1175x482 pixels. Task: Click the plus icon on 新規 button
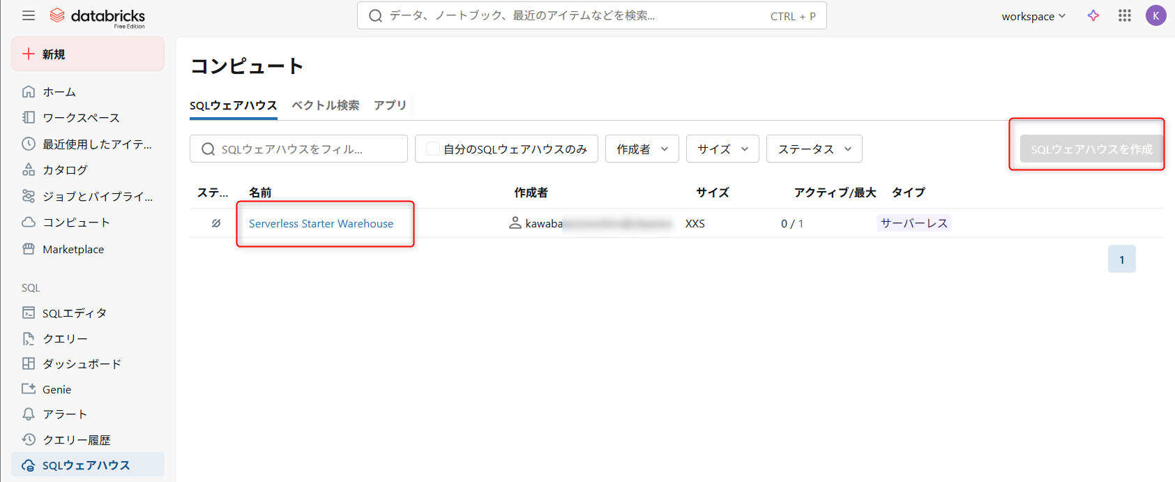[x=29, y=54]
